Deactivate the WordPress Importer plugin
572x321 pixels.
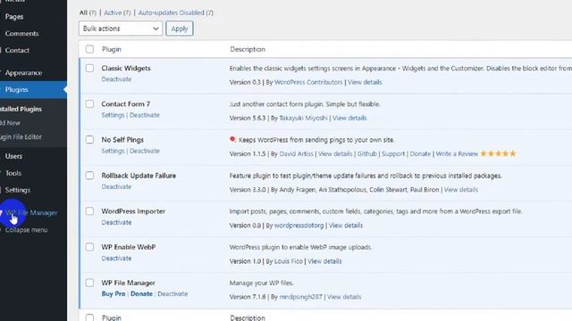116,222
